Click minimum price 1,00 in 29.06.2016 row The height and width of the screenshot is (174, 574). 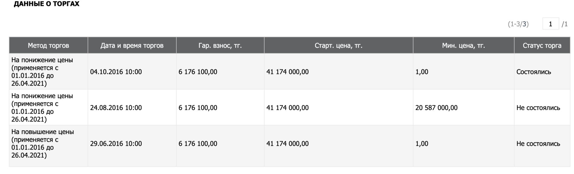pos(422,144)
